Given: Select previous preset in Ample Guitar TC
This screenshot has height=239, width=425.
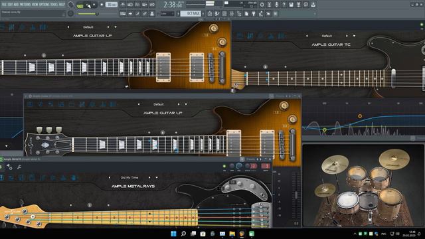Looking at the screenshot, I should 307,36.
